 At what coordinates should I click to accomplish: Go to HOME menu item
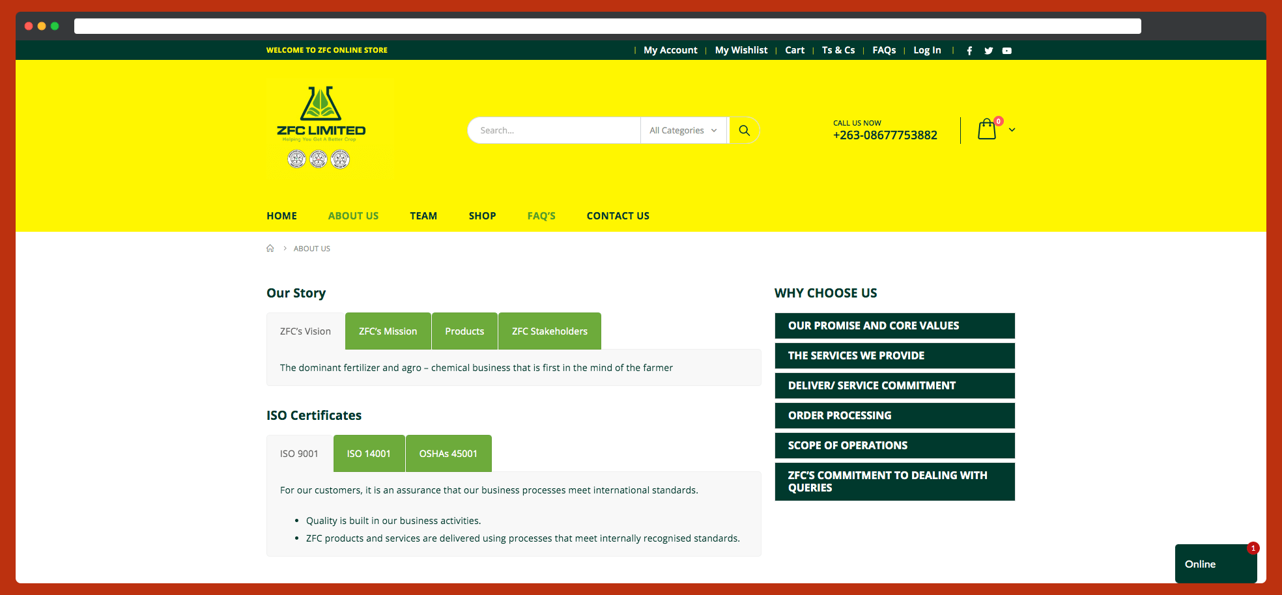coord(281,215)
